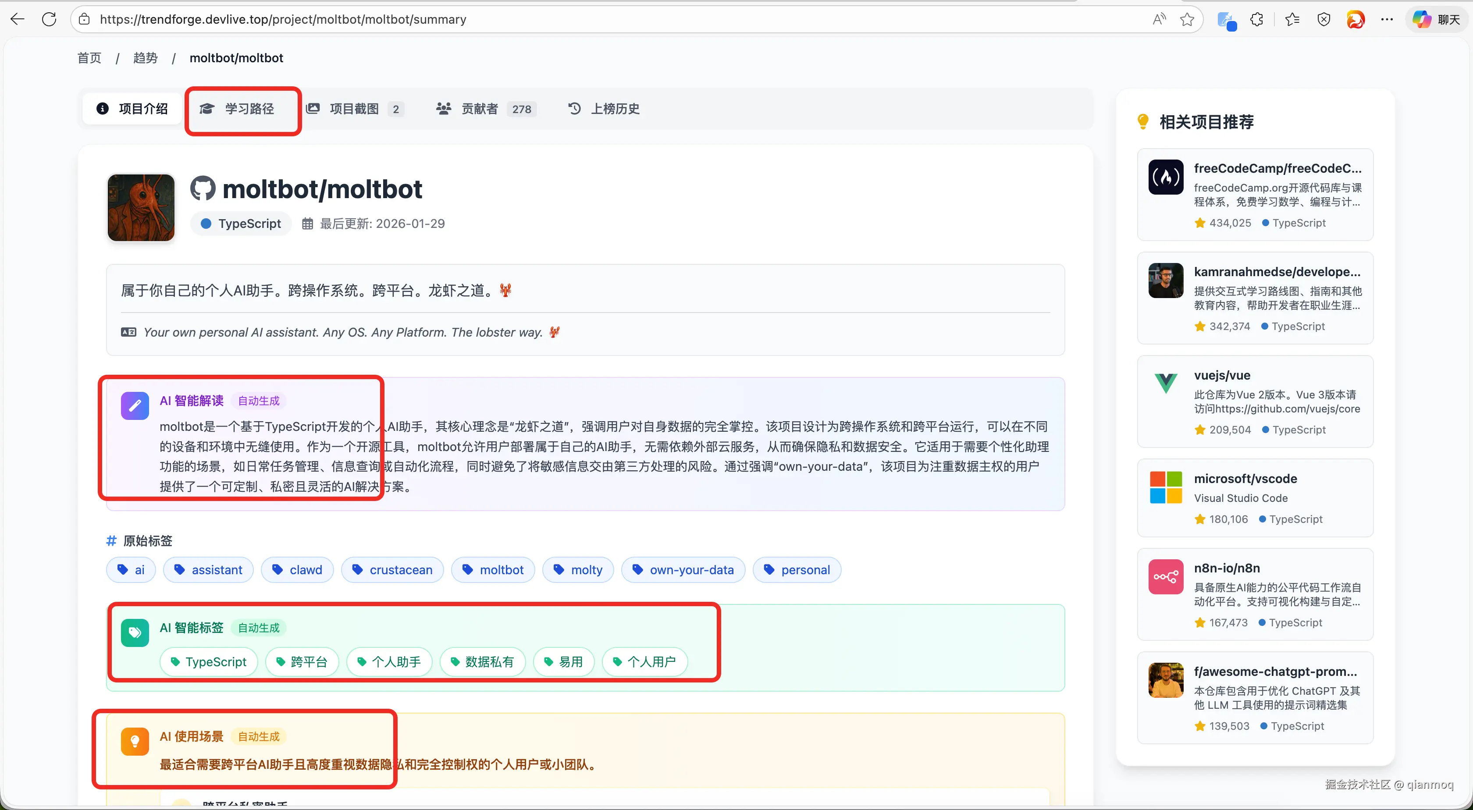The height and width of the screenshot is (810, 1473).
Task: Click the moltbot lobster avatar image
Action: click(x=141, y=207)
